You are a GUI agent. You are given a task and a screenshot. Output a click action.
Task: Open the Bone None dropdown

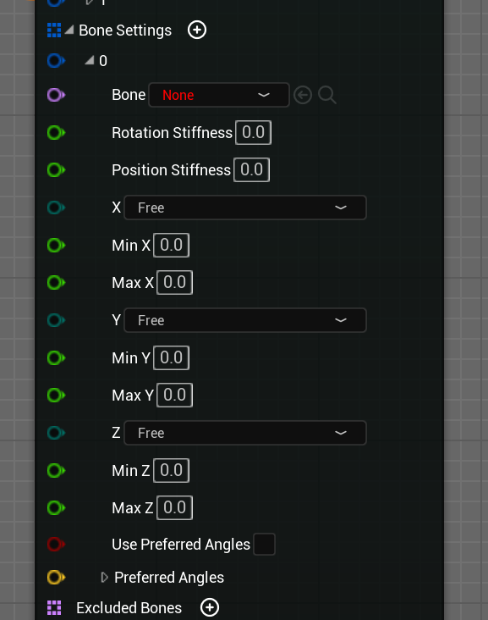(x=219, y=95)
